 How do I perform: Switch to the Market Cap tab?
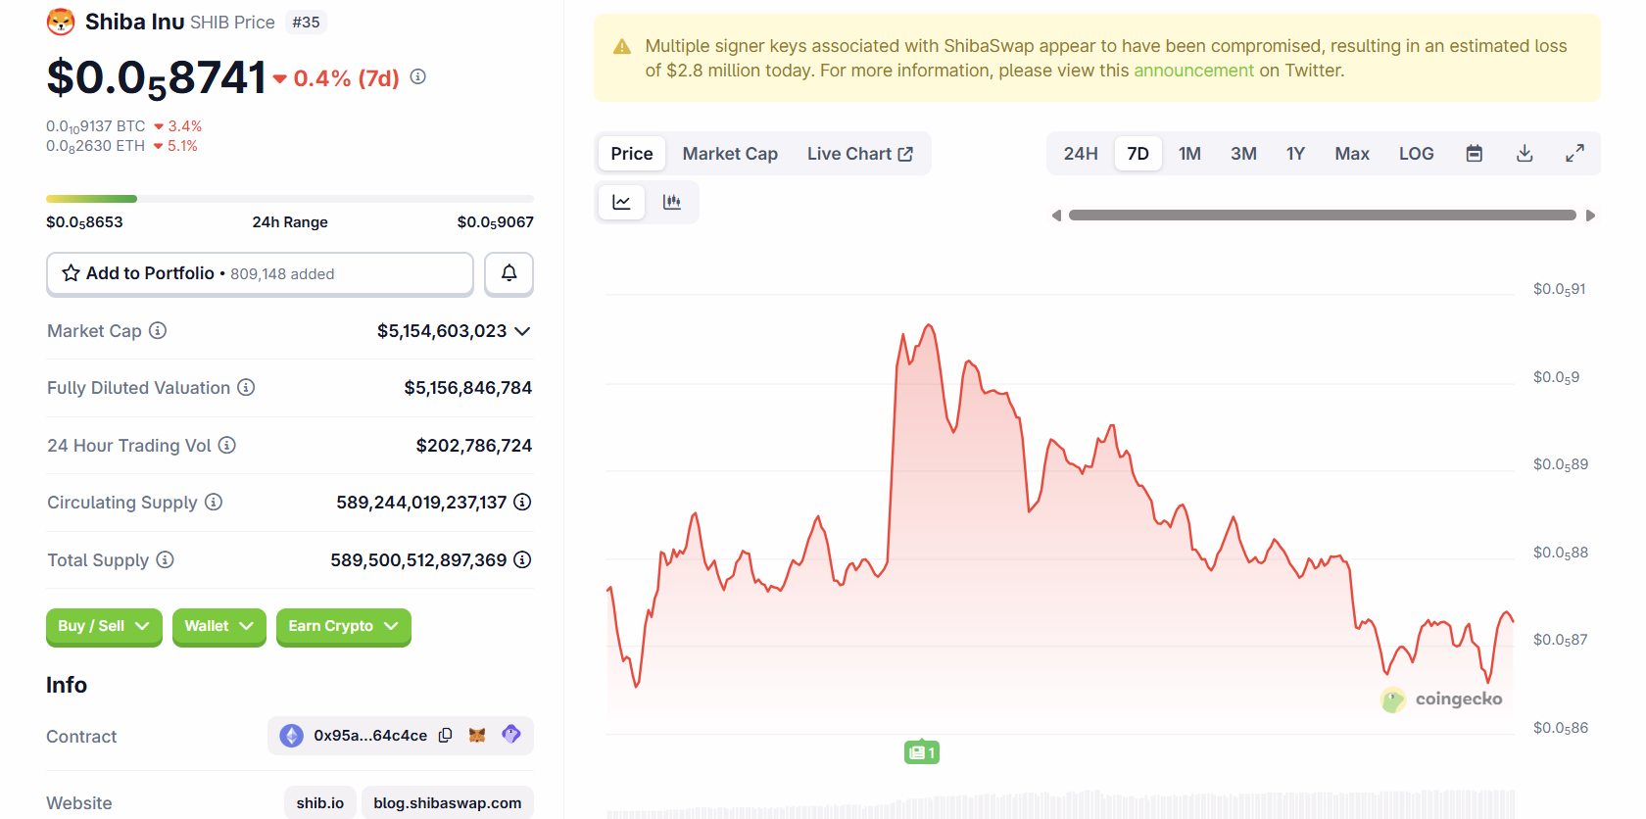pos(730,154)
